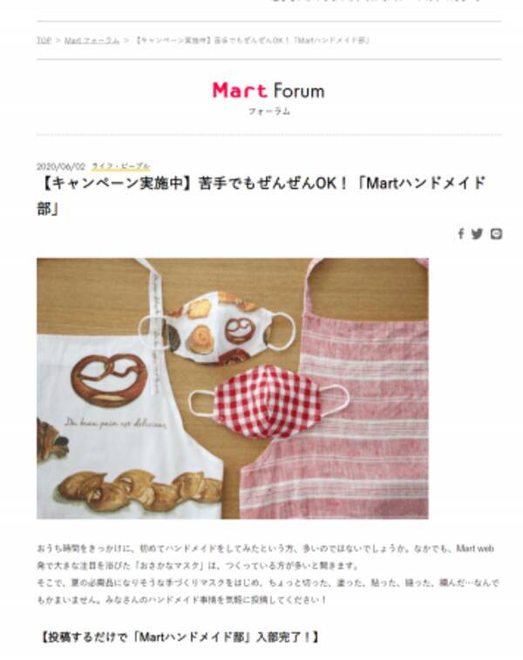Click the pretzel print on white apron
Viewport: 523px width, 660px height.
[x=108, y=381]
